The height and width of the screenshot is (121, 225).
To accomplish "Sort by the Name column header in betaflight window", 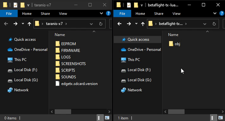I will [x=173, y=35].
